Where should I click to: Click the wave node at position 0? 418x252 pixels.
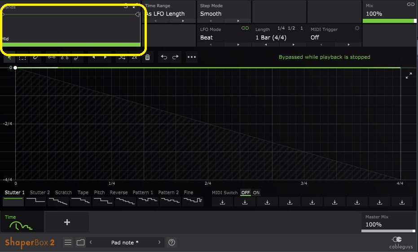[x=15, y=68]
